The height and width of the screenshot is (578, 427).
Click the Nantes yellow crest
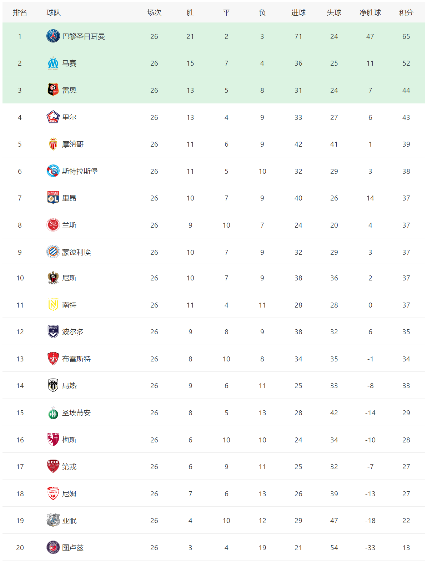point(53,305)
